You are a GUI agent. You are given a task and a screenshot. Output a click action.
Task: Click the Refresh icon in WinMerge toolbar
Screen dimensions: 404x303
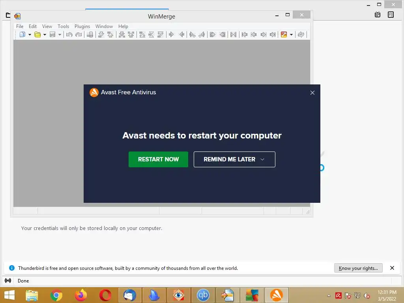pos(301,34)
